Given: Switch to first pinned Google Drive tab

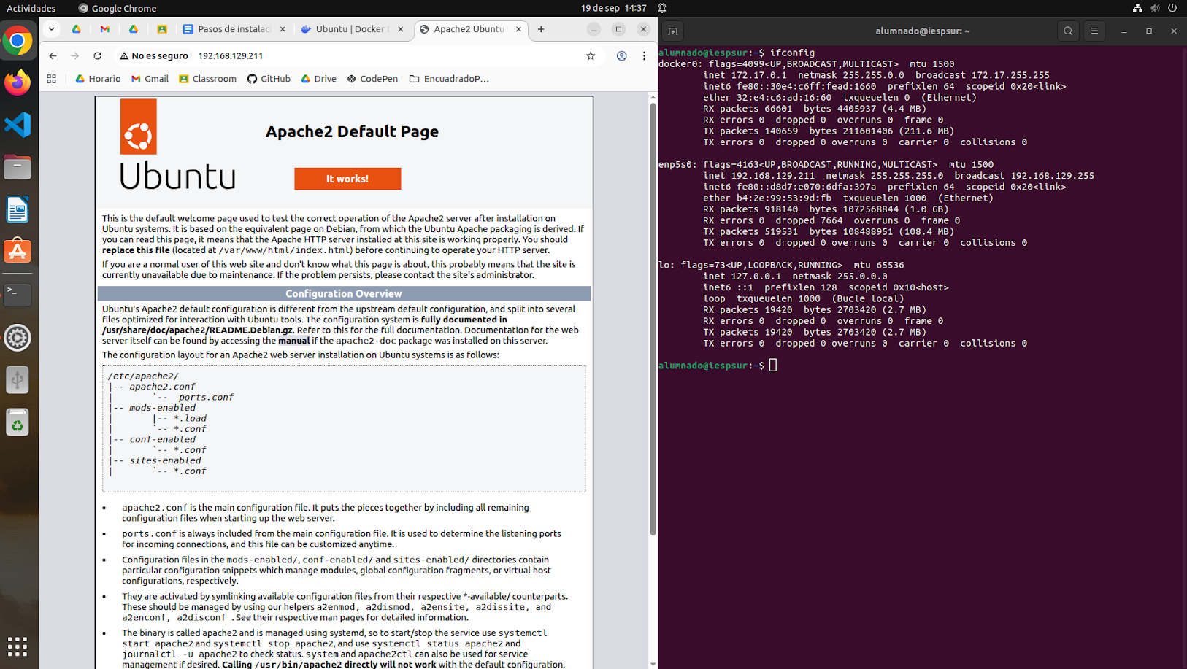Looking at the screenshot, I should [76, 29].
